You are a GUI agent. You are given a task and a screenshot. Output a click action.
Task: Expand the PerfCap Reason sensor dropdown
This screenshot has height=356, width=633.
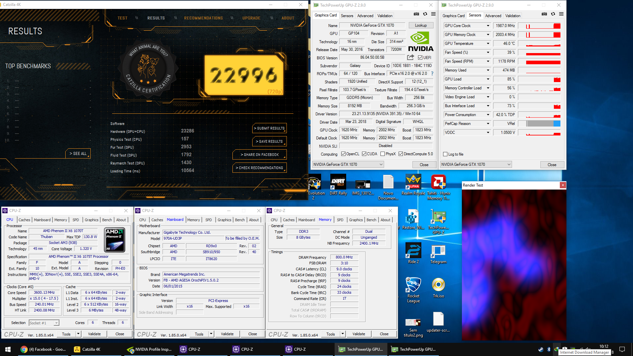[488, 124]
